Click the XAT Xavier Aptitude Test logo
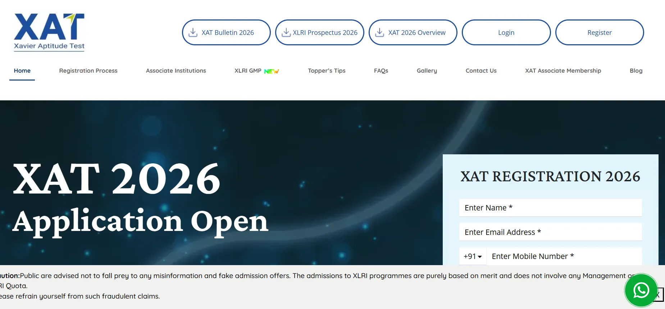This screenshot has width=665, height=309. pos(49,32)
